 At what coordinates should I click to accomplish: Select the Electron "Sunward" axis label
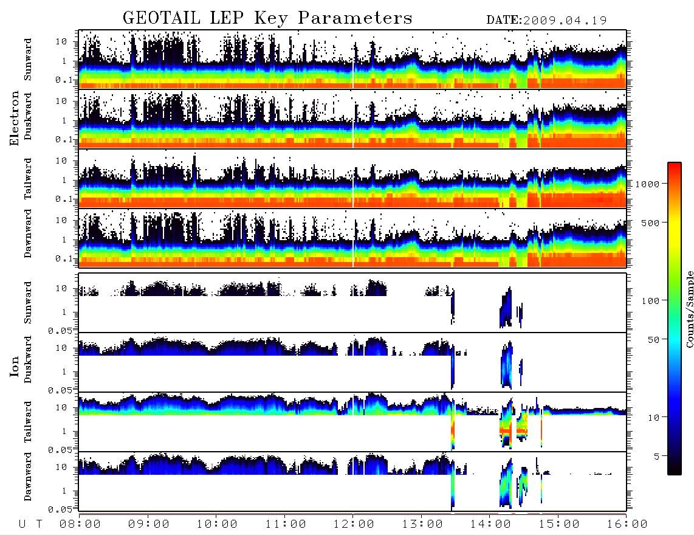click(28, 60)
